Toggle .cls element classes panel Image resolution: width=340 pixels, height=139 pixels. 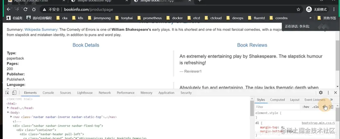315,107
